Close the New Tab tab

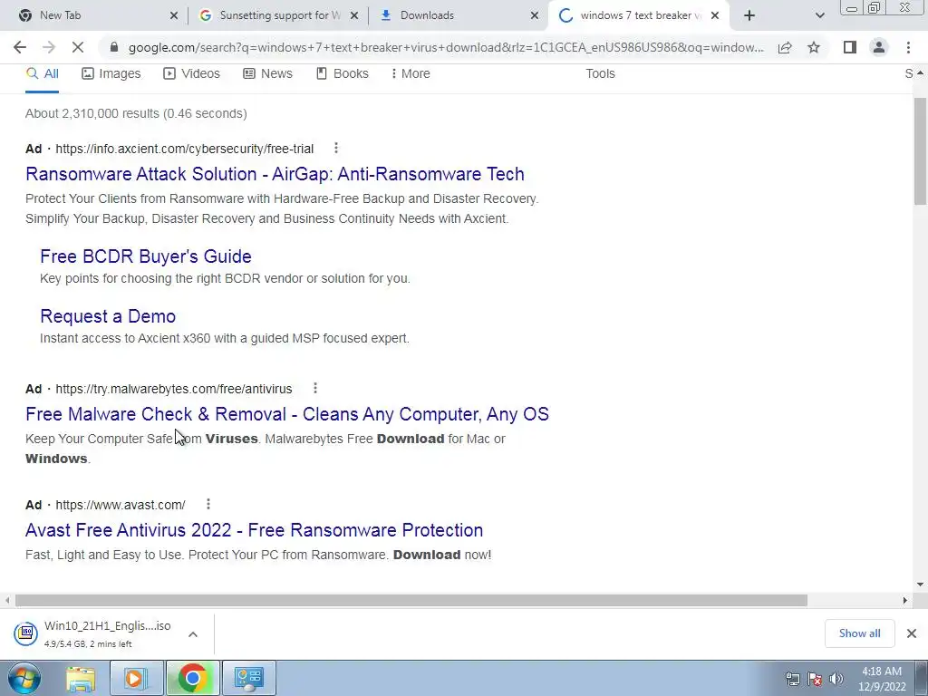[x=174, y=15]
